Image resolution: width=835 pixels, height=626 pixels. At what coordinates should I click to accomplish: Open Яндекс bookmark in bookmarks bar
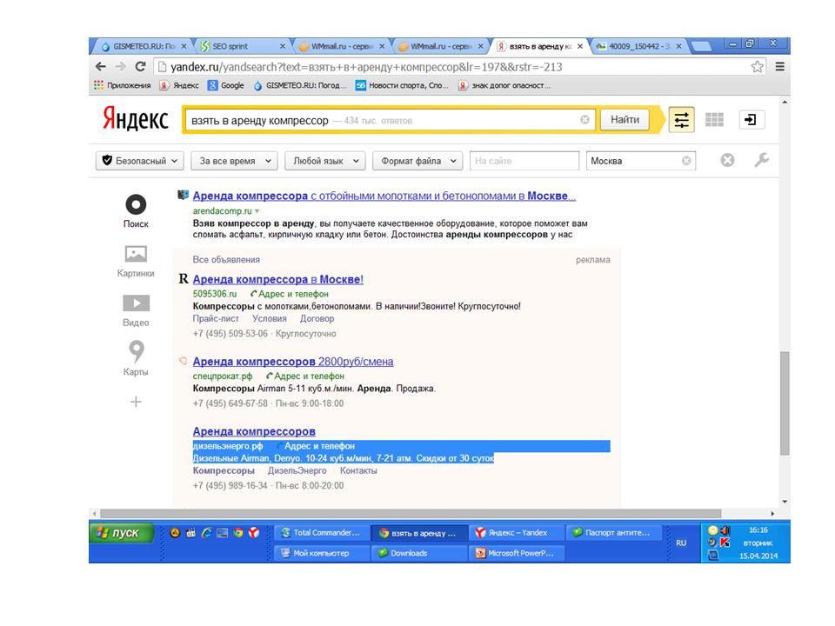(x=179, y=85)
